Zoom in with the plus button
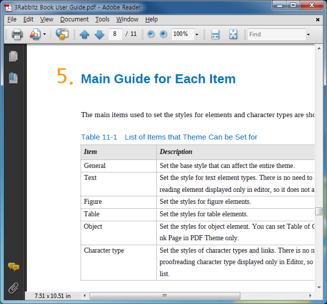 [x=163, y=34]
